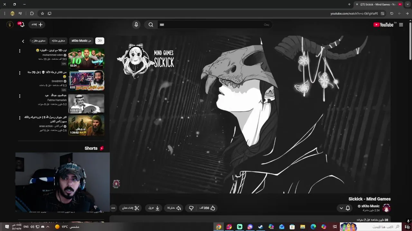
Task: Click the mohammed oden channel name
Action: tap(52, 55)
